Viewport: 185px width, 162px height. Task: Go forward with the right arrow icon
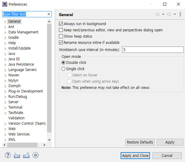169,14
